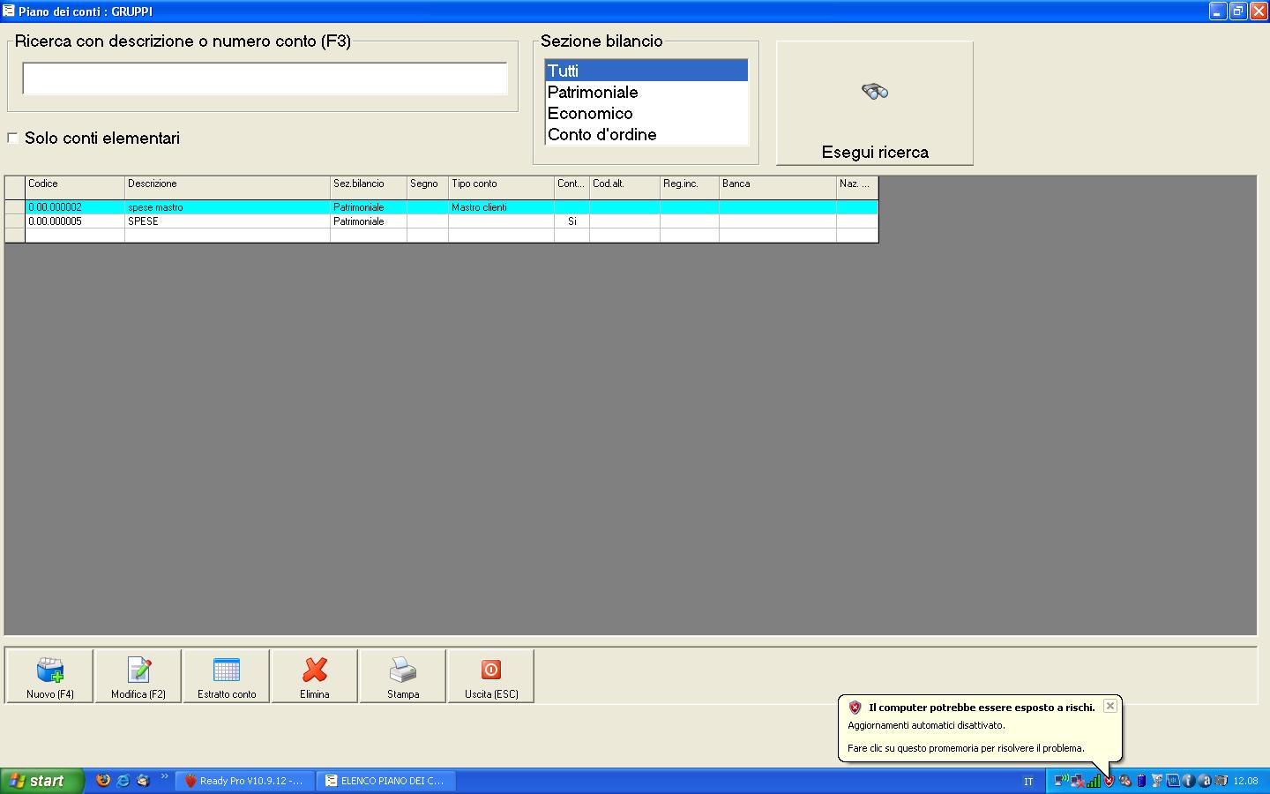Screen dimensions: 1270x794
Task: Click the wireless network tray icon
Action: (x=1062, y=781)
